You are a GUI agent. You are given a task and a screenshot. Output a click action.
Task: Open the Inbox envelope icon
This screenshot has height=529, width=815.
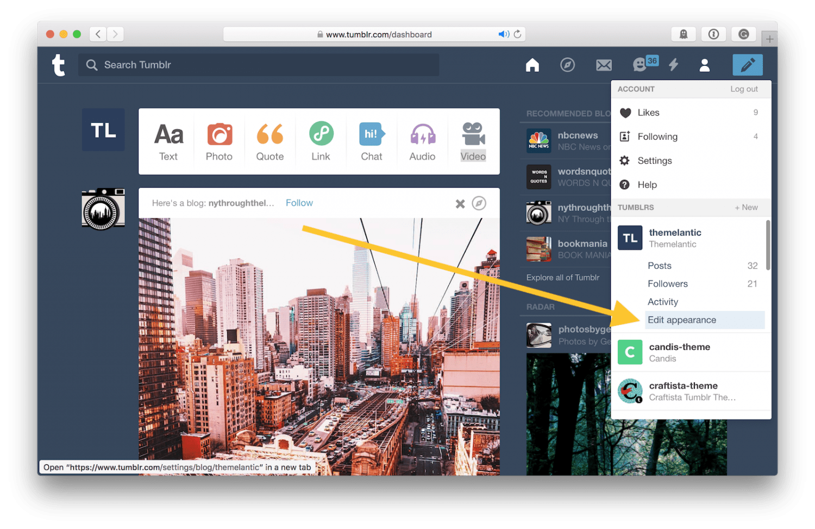click(x=604, y=65)
